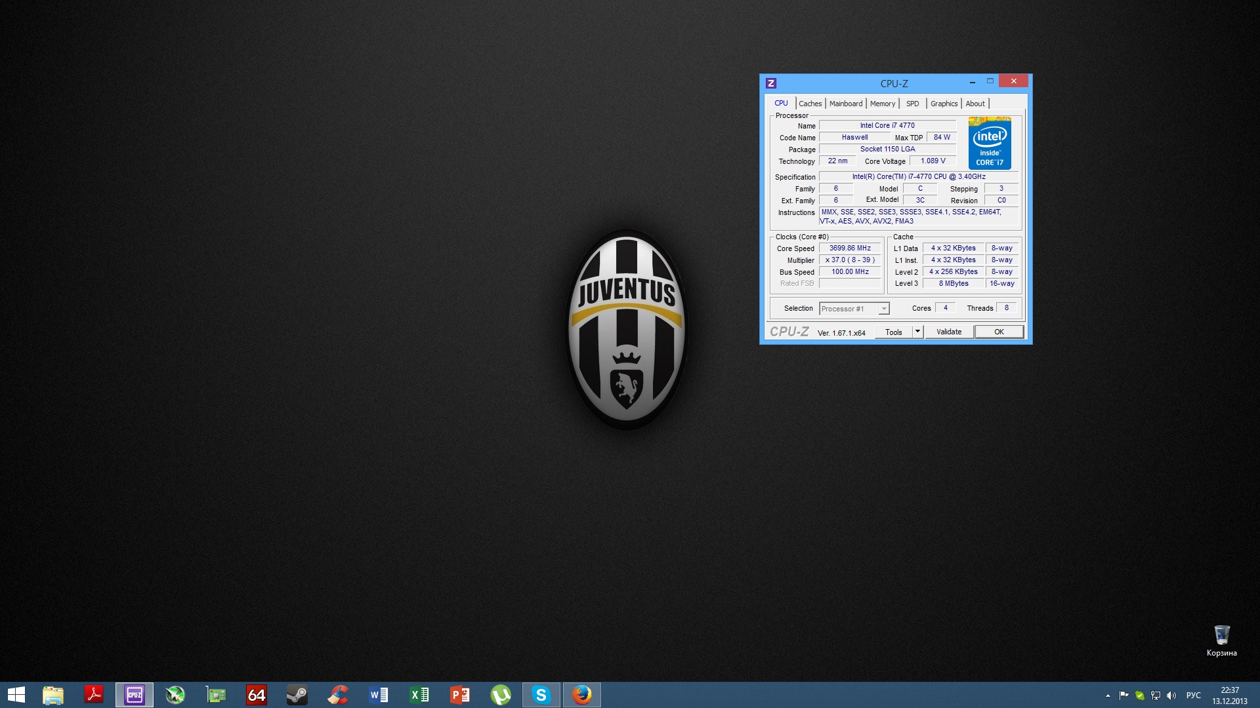This screenshot has width=1260, height=708.
Task: Click the Validate button
Action: (x=949, y=332)
